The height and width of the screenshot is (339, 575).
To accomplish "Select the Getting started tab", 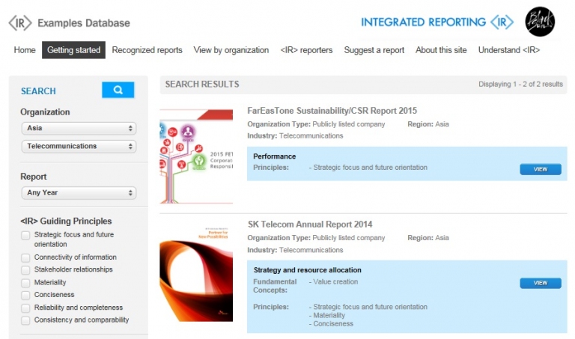I will pyautogui.click(x=73, y=50).
